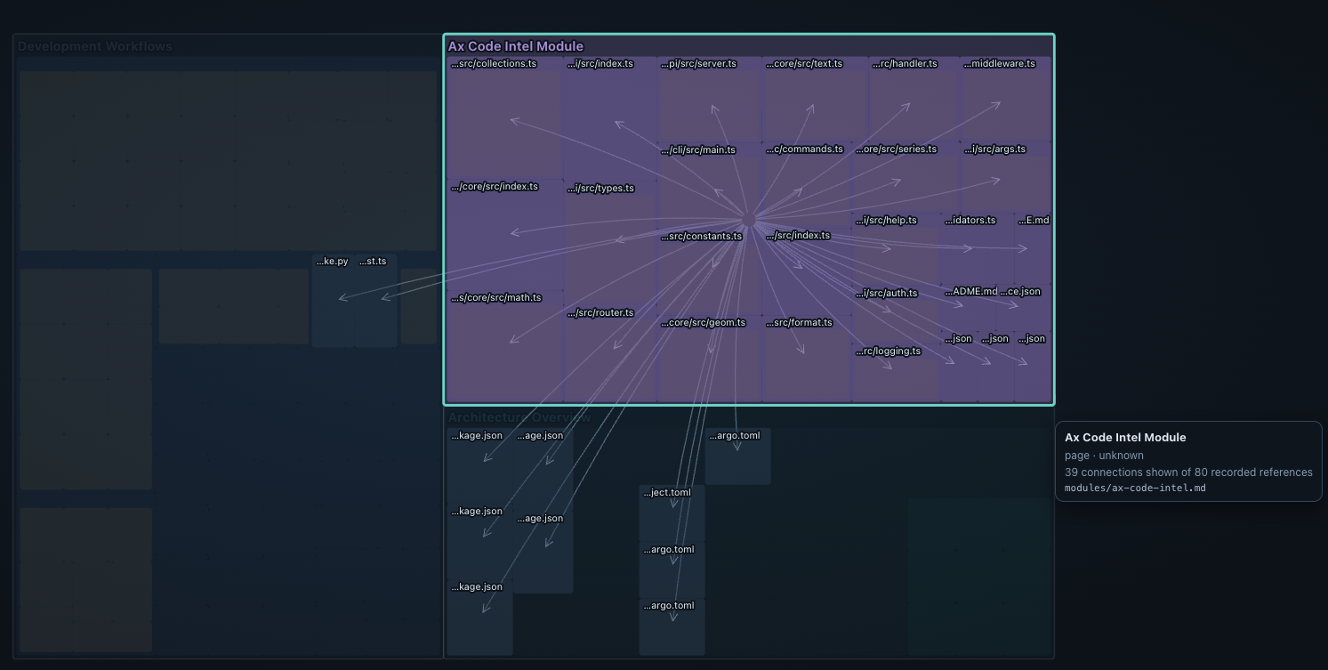
Task: Select the ...src/collections.ts node
Action: (x=504, y=117)
